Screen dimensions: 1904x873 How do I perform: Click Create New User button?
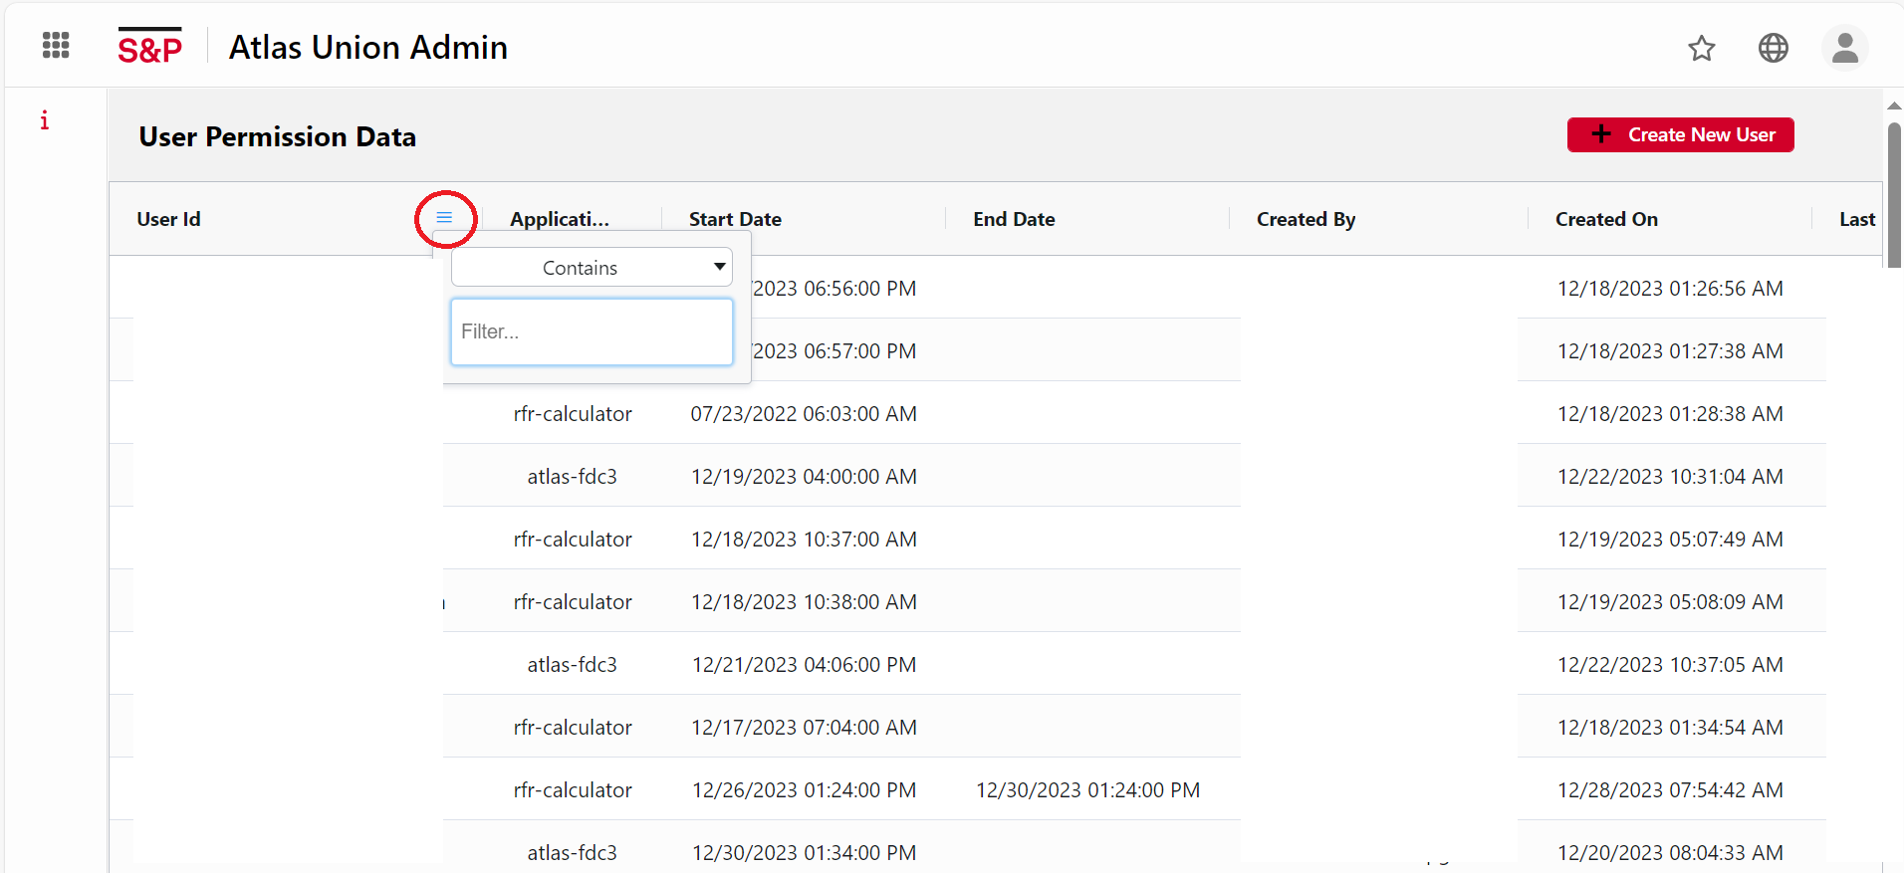(x=1681, y=135)
